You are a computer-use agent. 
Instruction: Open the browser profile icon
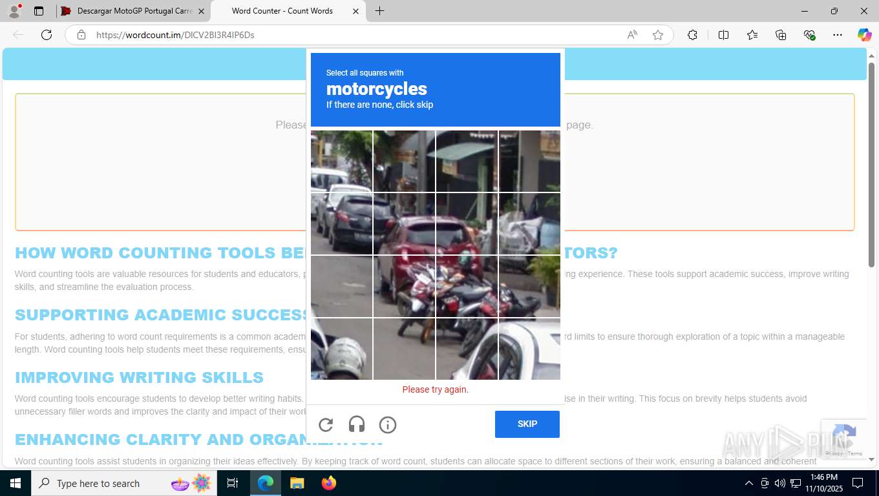coord(14,11)
